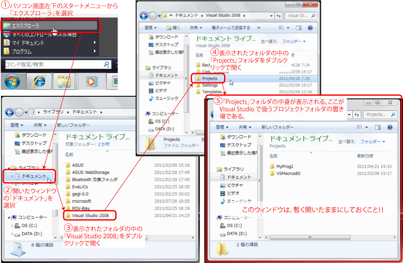Expand DATA (D:) in the ライブラリ › ドキュメント window
The image size is (403, 263).
(12, 234)
